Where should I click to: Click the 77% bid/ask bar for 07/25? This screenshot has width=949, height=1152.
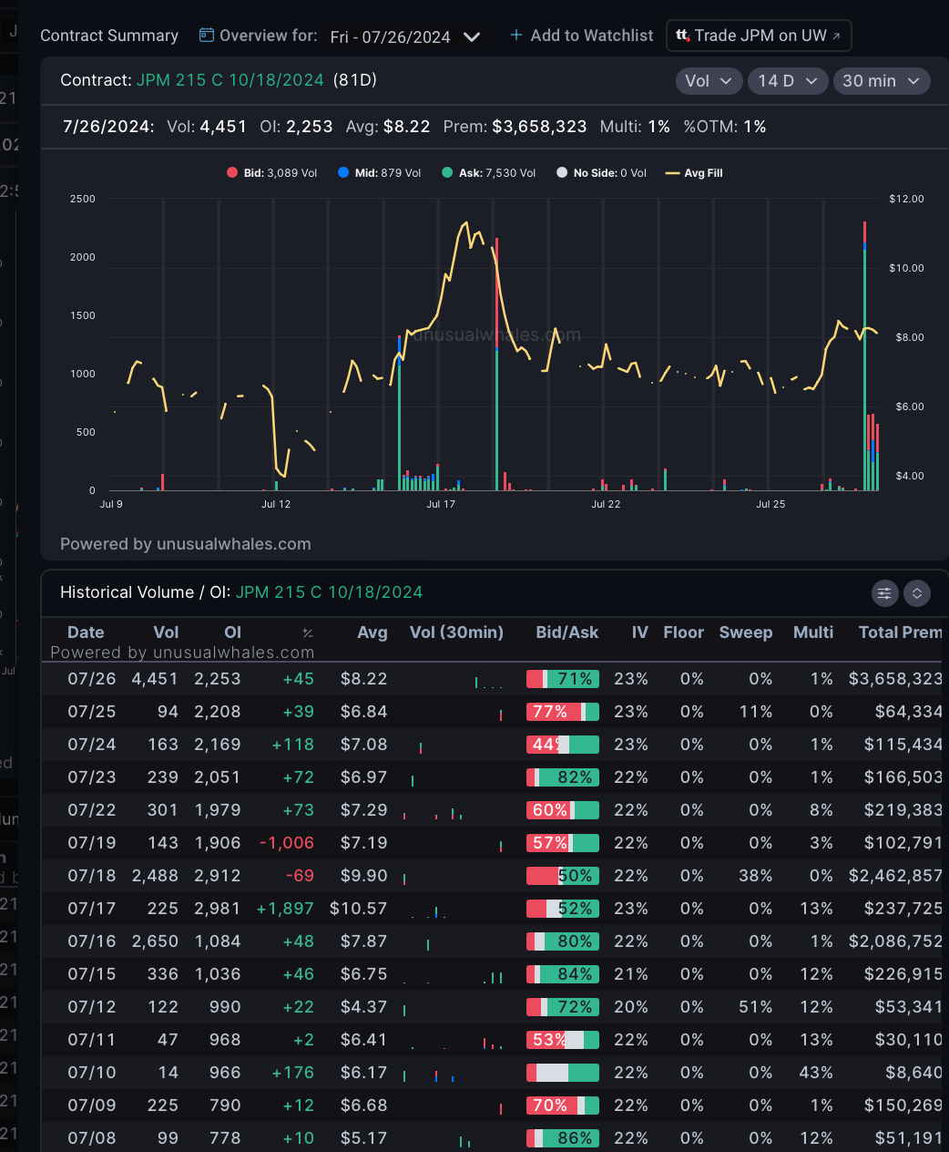pyautogui.click(x=563, y=712)
